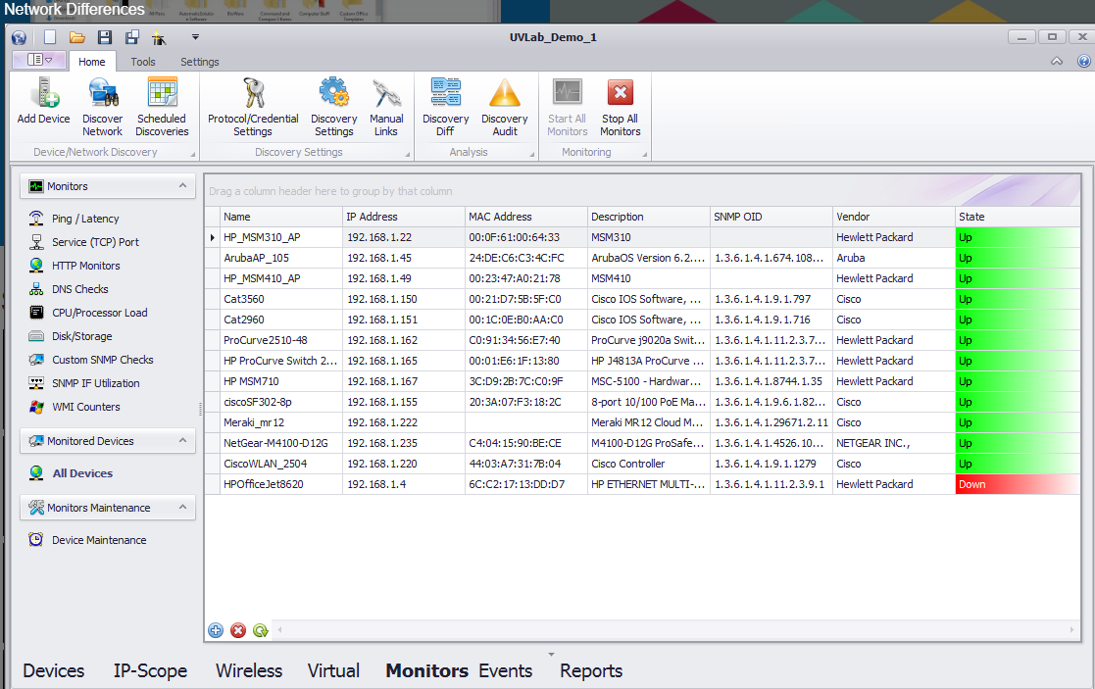1095x689 pixels.
Task: Go to the Wireless view
Action: tap(249, 670)
